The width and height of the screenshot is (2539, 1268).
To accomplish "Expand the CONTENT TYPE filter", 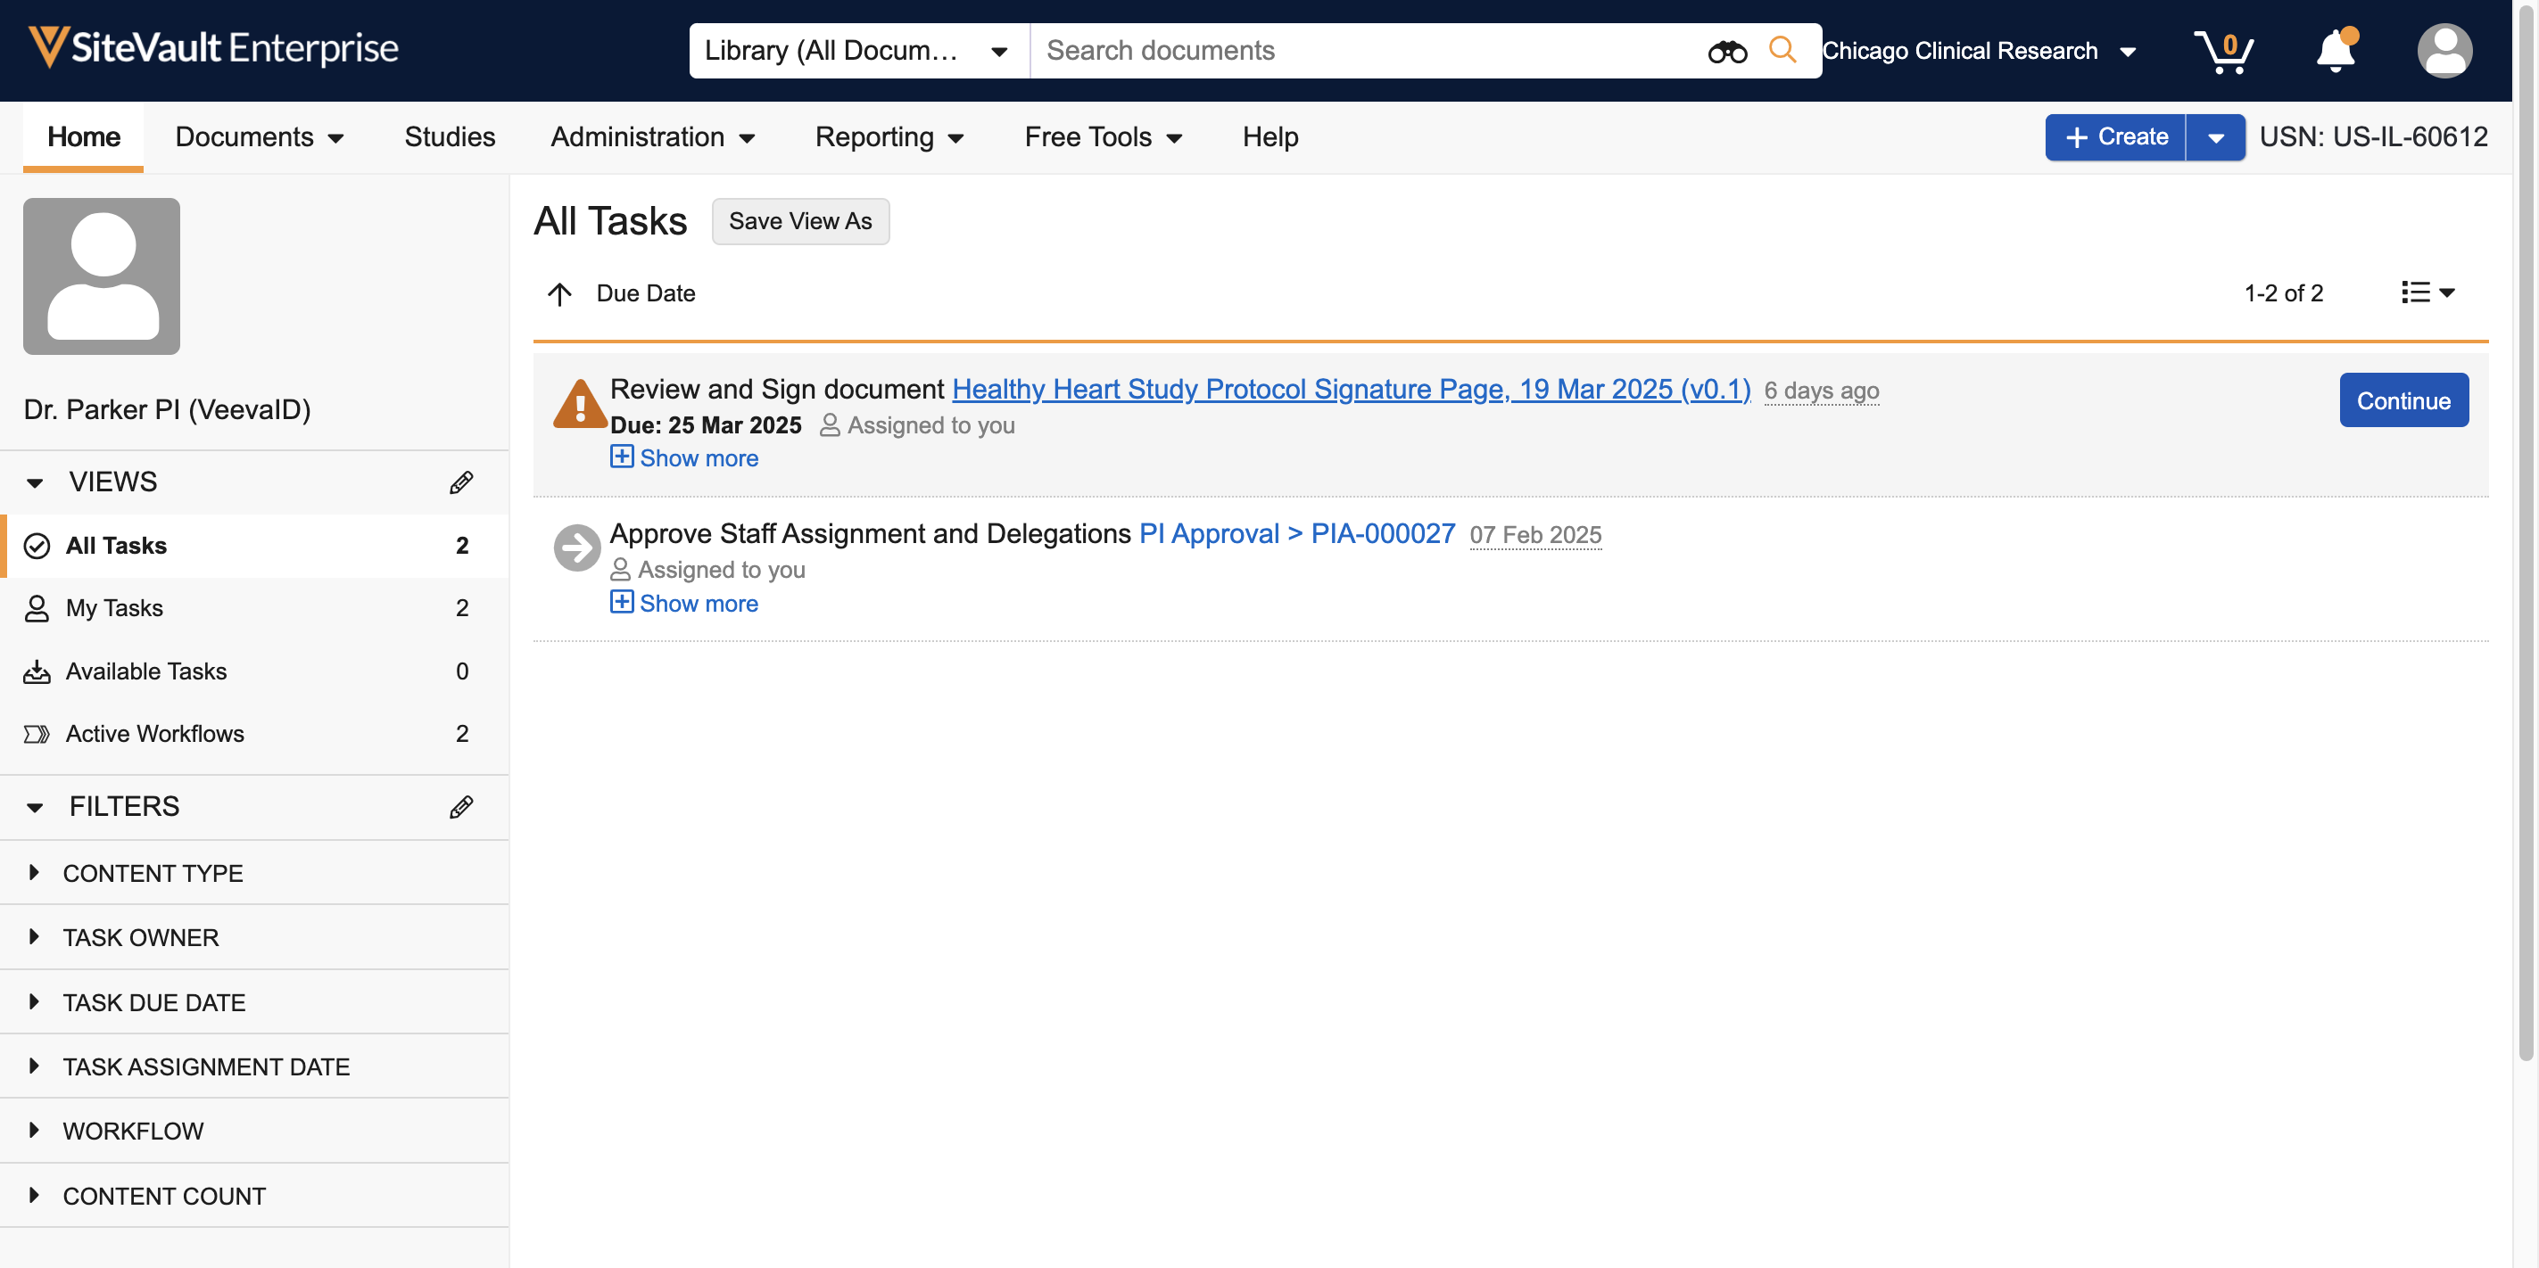I will coord(35,873).
